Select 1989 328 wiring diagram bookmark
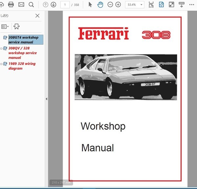The height and width of the screenshot is (189, 197). (22, 66)
